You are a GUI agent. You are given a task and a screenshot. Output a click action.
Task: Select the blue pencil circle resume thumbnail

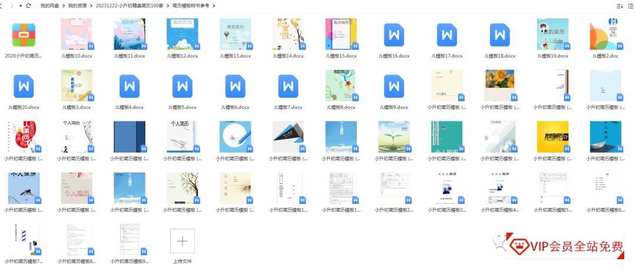coord(235,137)
